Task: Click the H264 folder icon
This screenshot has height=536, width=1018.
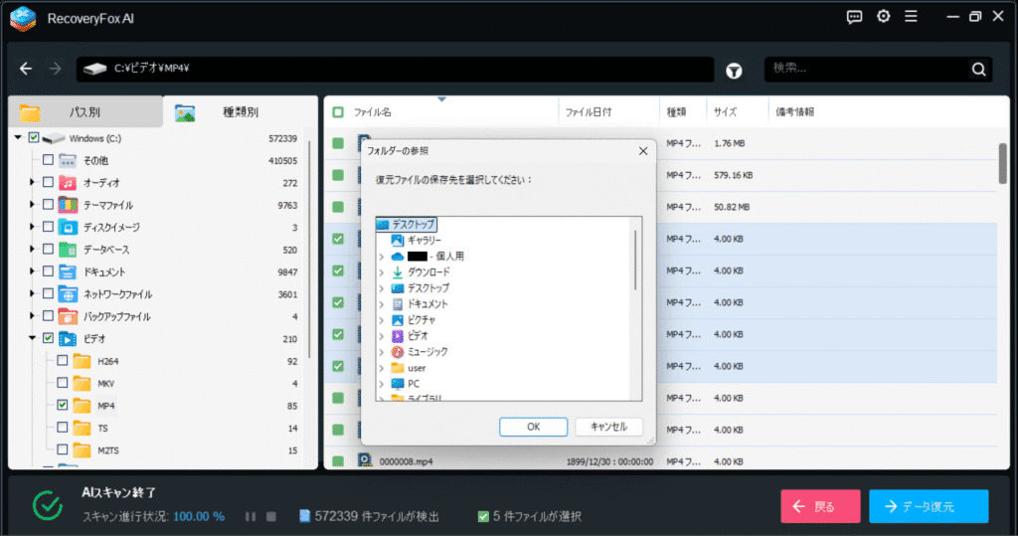Action: (82, 361)
